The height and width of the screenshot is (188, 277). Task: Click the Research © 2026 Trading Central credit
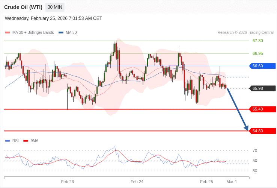(245, 33)
